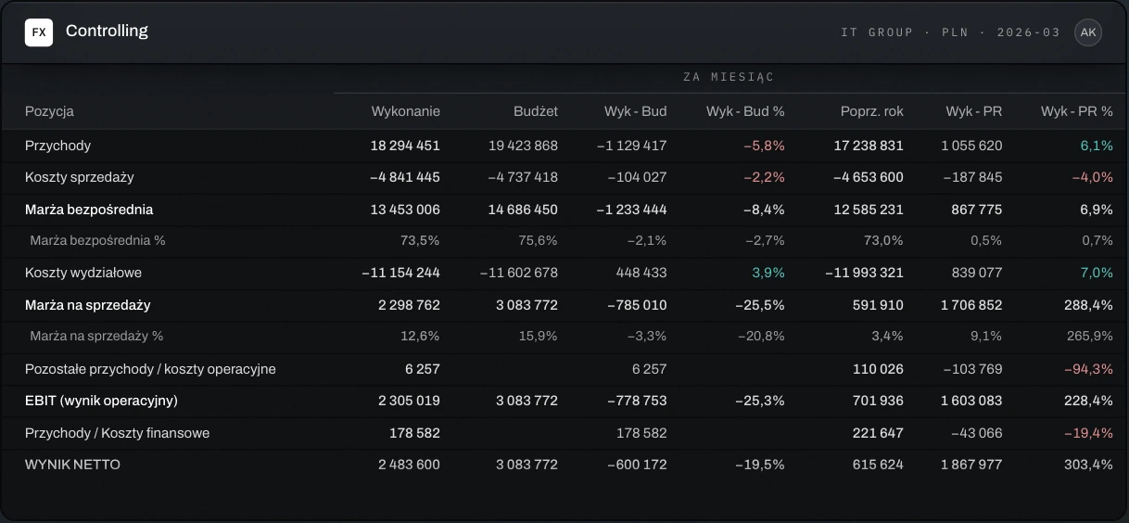This screenshot has height=523, width=1129.
Task: Click the 13 453 006 margin value
Action: click(405, 210)
